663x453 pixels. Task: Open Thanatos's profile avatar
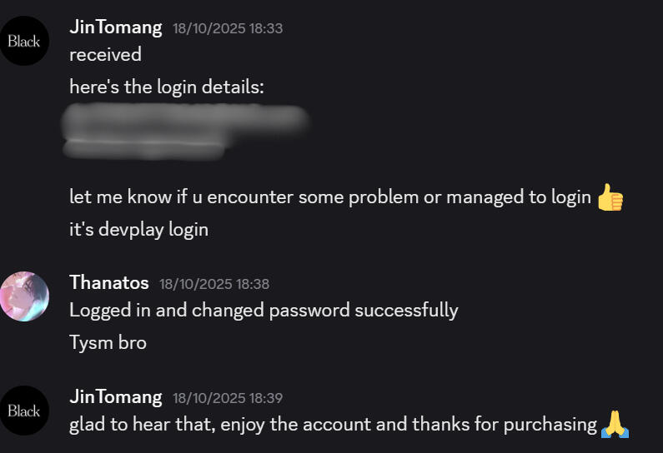click(24, 296)
